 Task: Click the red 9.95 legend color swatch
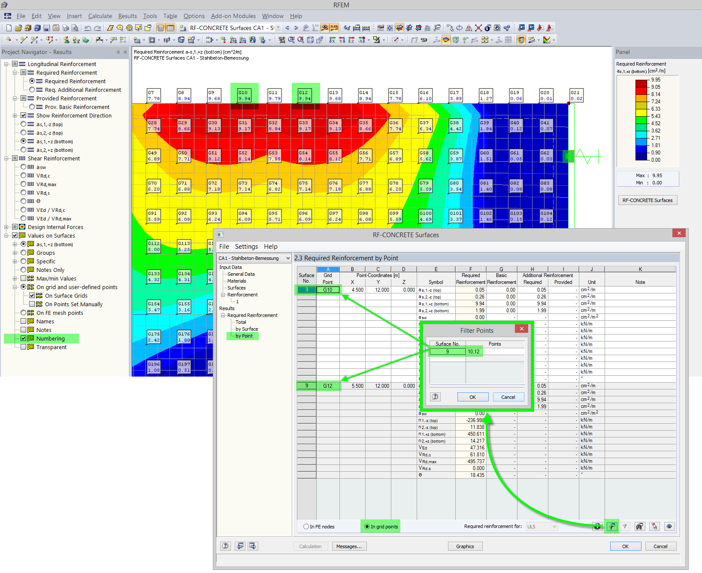coord(641,83)
